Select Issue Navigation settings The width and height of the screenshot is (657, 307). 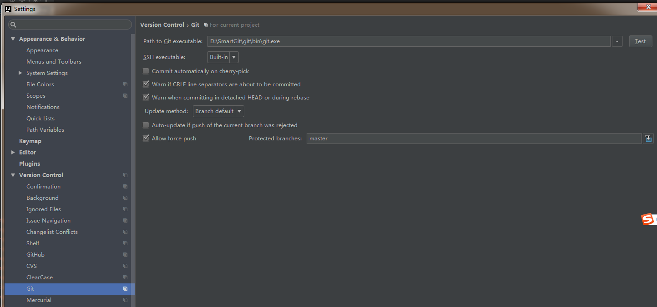(48, 221)
